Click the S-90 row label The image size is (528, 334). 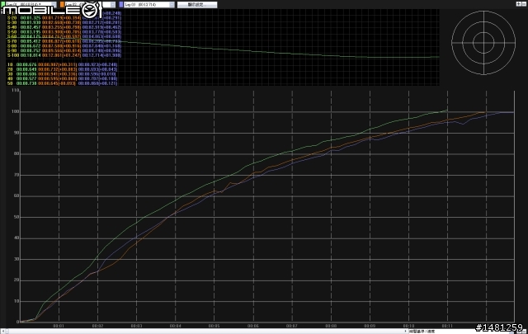[12, 50]
